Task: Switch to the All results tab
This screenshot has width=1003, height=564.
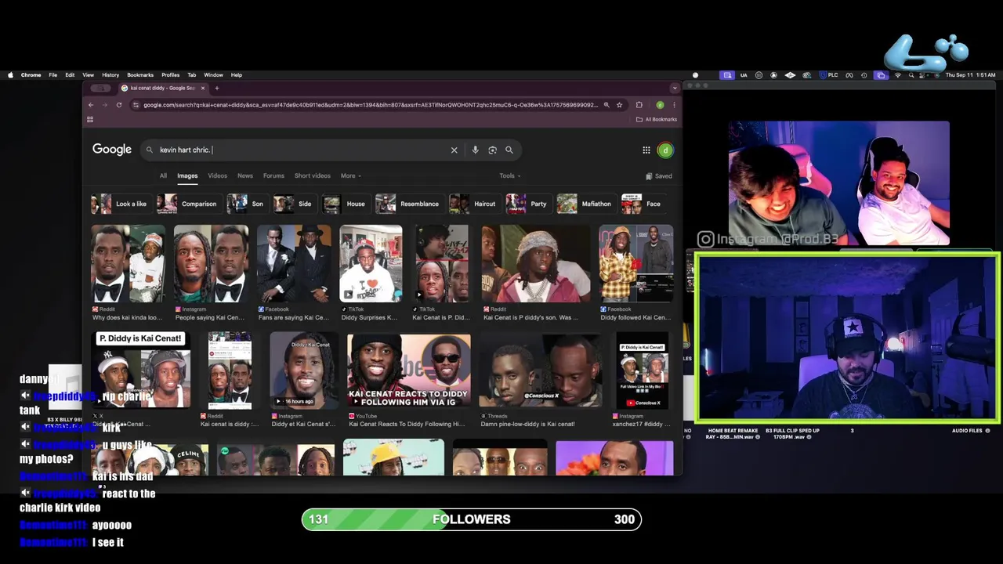Action: [x=163, y=175]
